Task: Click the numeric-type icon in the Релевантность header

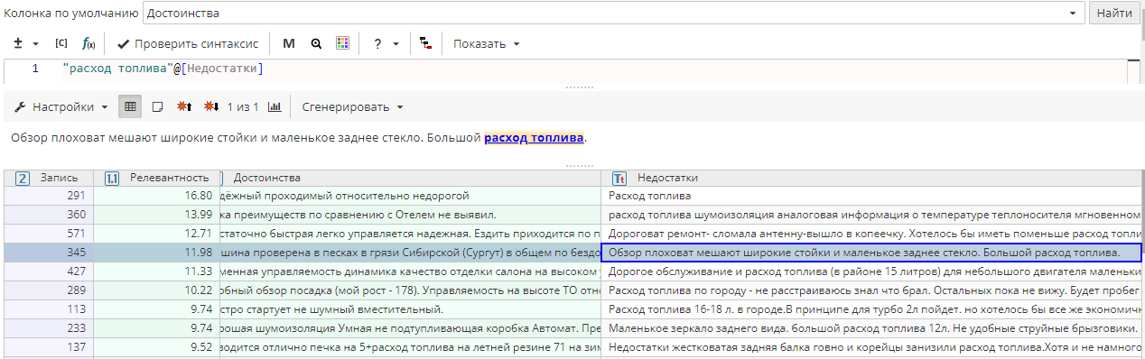Action: [113, 179]
